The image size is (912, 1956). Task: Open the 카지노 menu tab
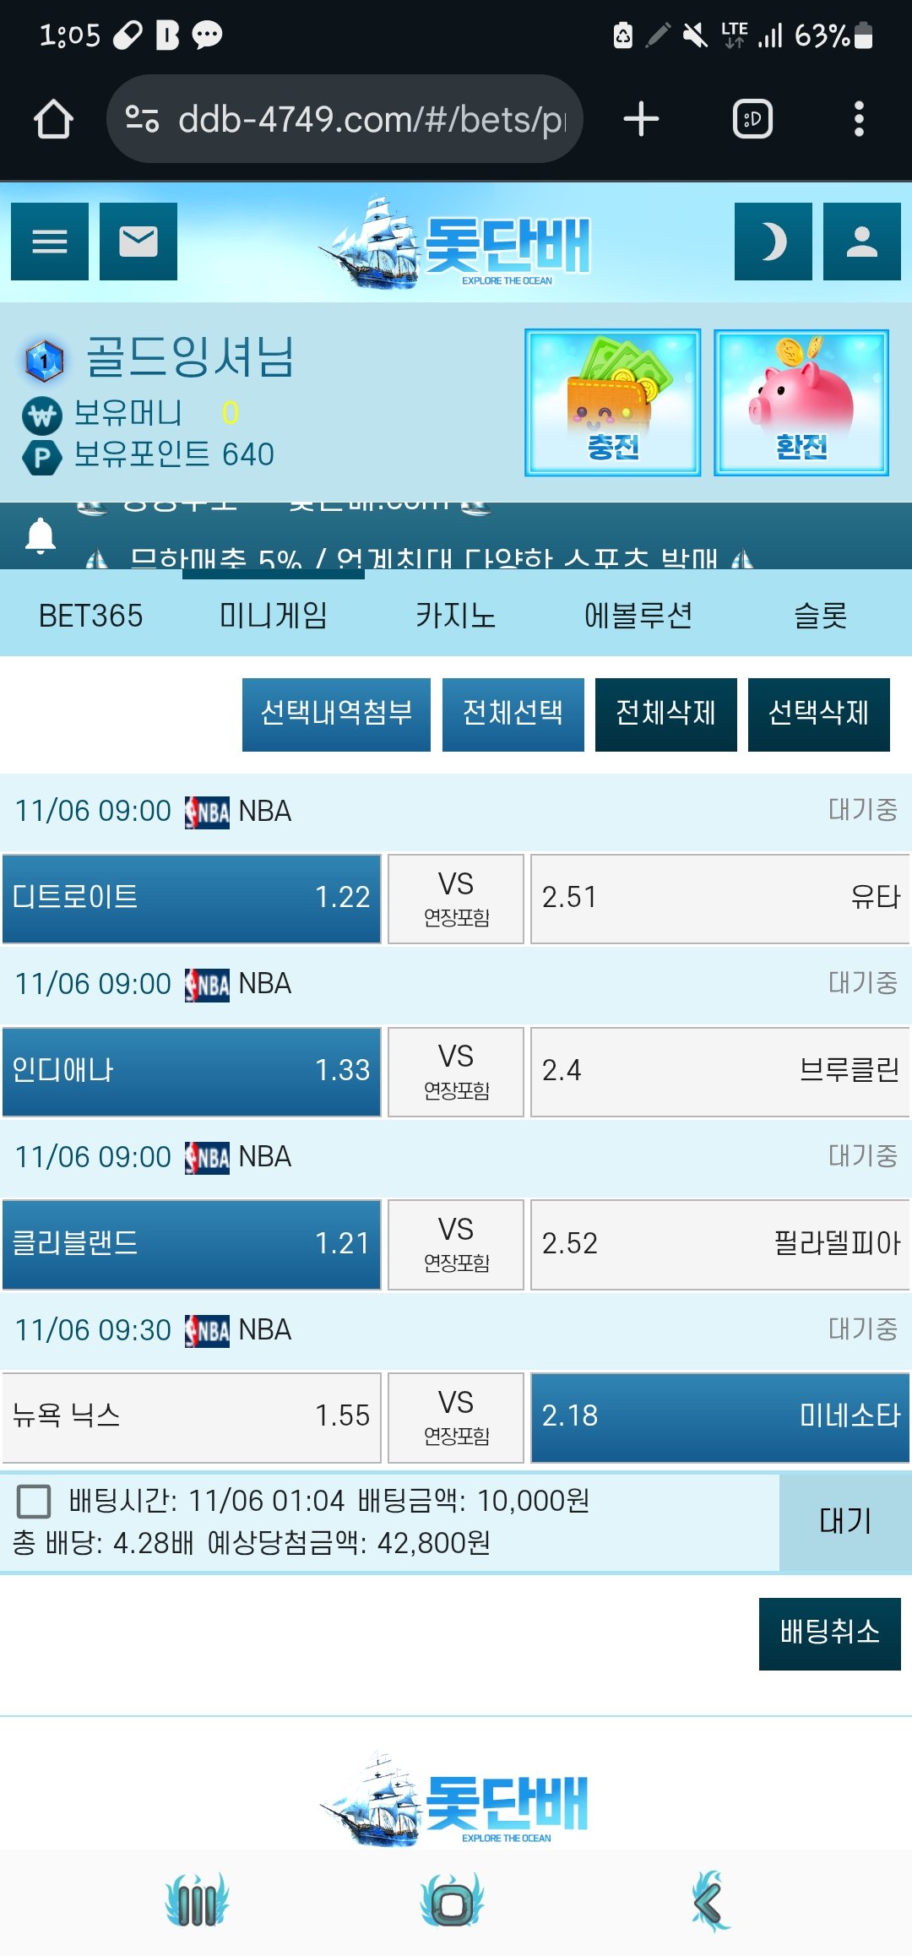[x=455, y=616]
